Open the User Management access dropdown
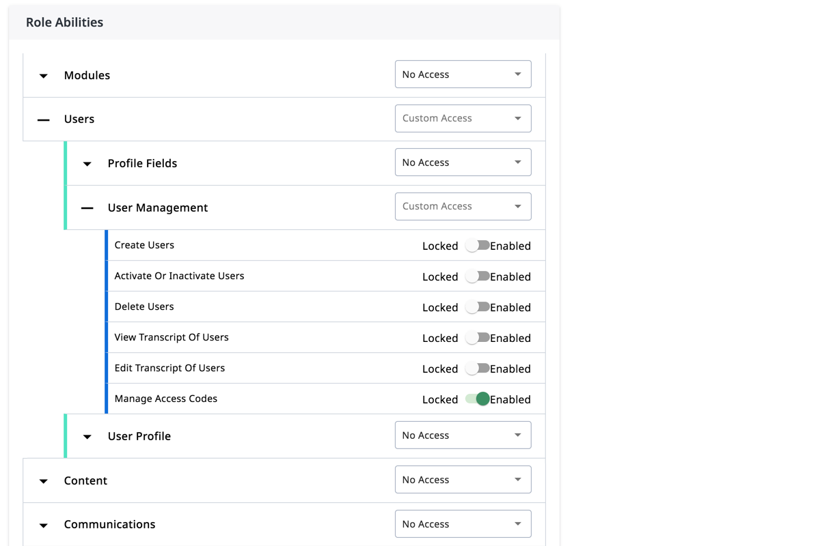 (x=463, y=205)
